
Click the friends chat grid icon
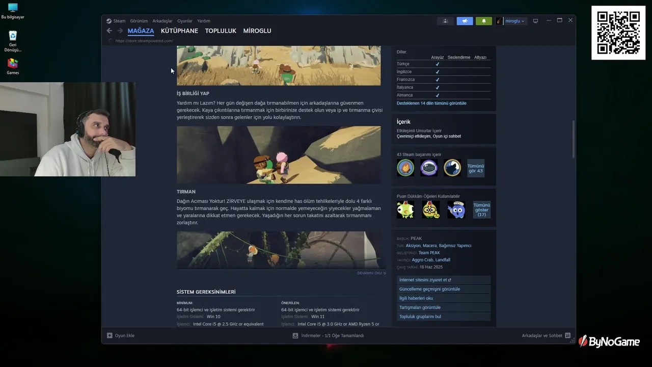[x=567, y=335]
